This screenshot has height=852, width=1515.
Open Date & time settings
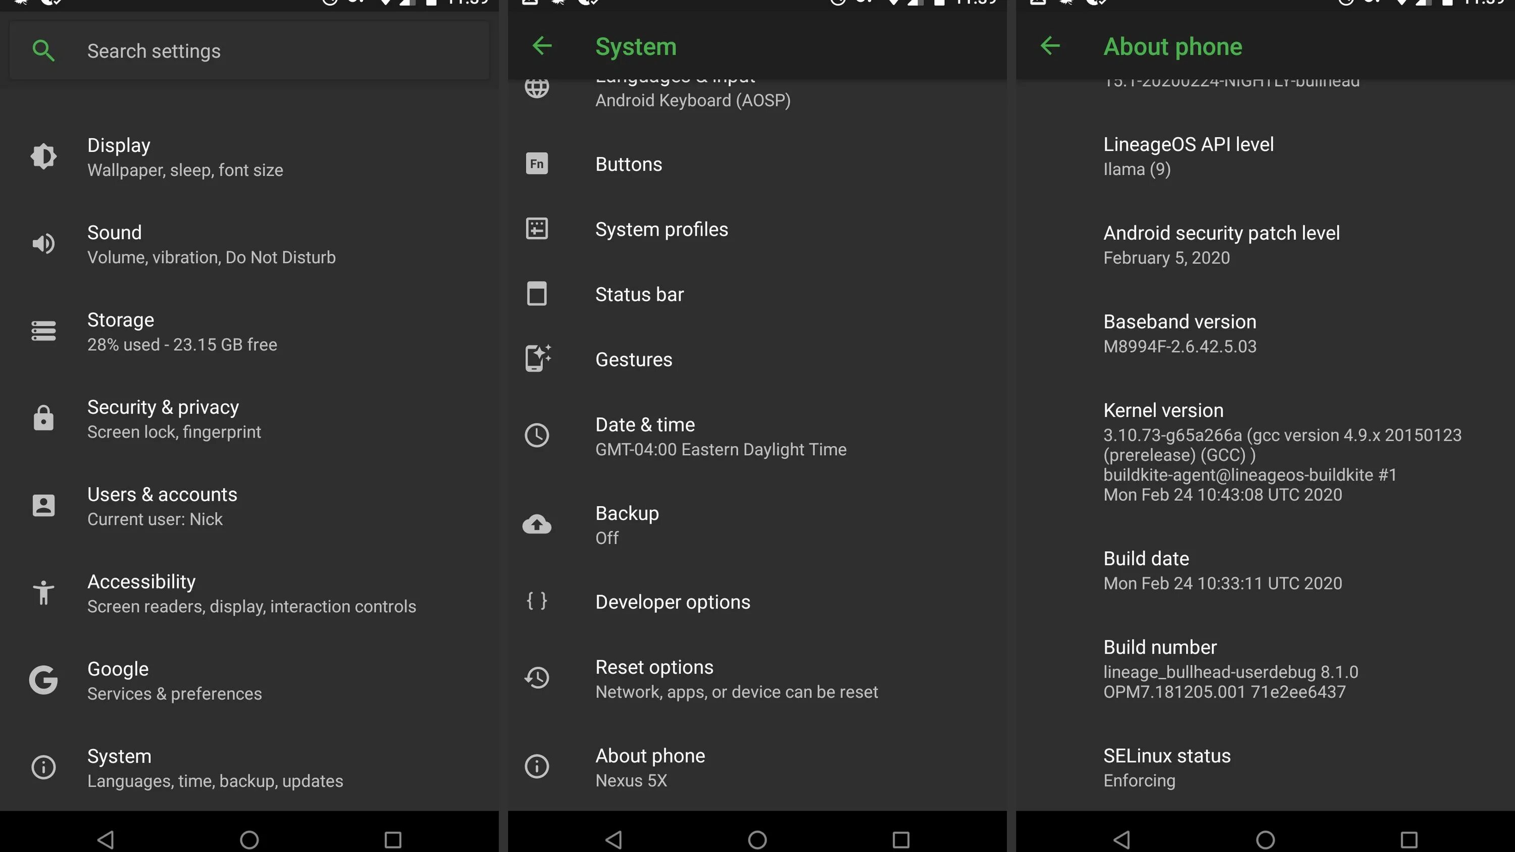tap(757, 436)
